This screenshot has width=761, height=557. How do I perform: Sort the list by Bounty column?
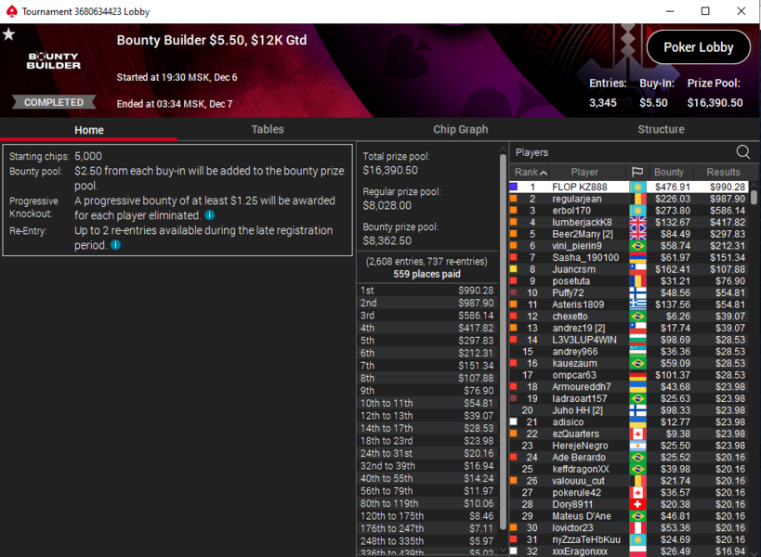[x=668, y=172]
